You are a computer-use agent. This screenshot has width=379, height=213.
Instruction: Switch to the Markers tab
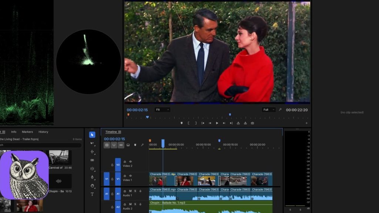click(x=27, y=132)
